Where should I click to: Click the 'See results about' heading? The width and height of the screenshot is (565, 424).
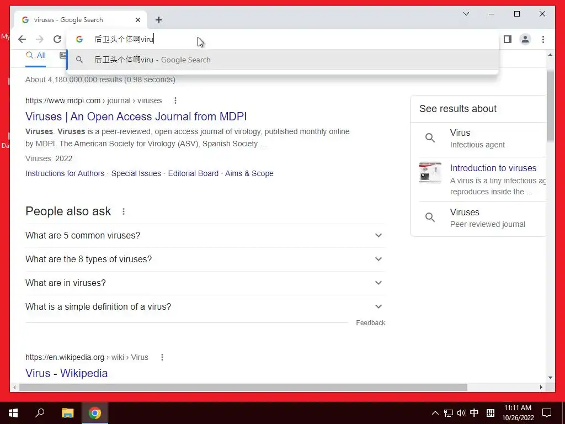point(458,109)
